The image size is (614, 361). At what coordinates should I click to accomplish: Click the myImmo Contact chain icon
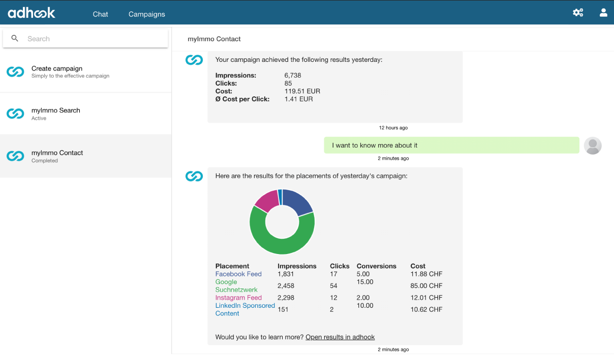15,156
